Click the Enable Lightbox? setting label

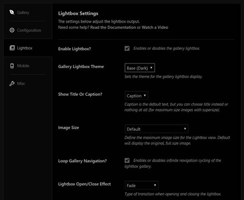(75, 49)
